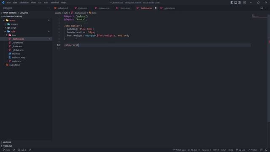
Task: Open the Customize Layout icon
Action: click(245, 3)
